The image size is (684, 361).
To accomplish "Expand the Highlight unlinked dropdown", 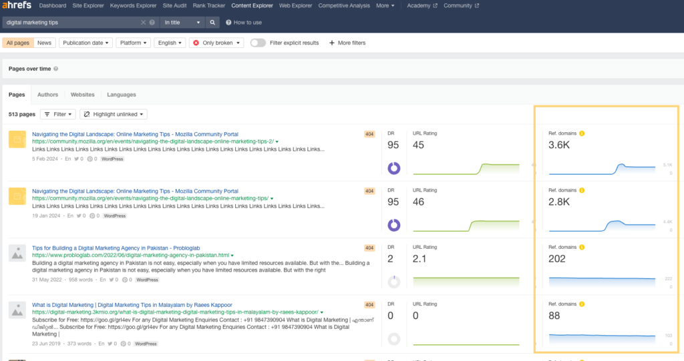I will (x=115, y=114).
